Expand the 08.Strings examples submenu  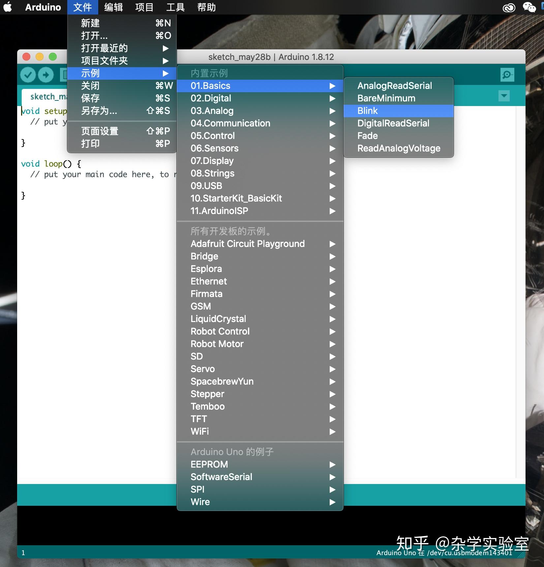[260, 173]
